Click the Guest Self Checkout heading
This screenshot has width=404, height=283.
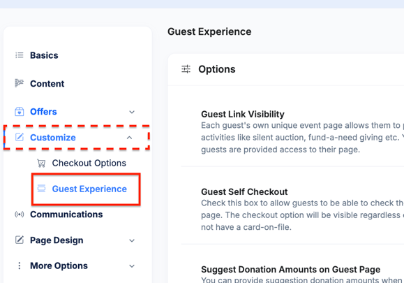point(244,191)
